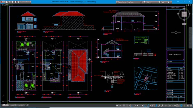Switch to the Layout1 tab

[x=21, y=105]
